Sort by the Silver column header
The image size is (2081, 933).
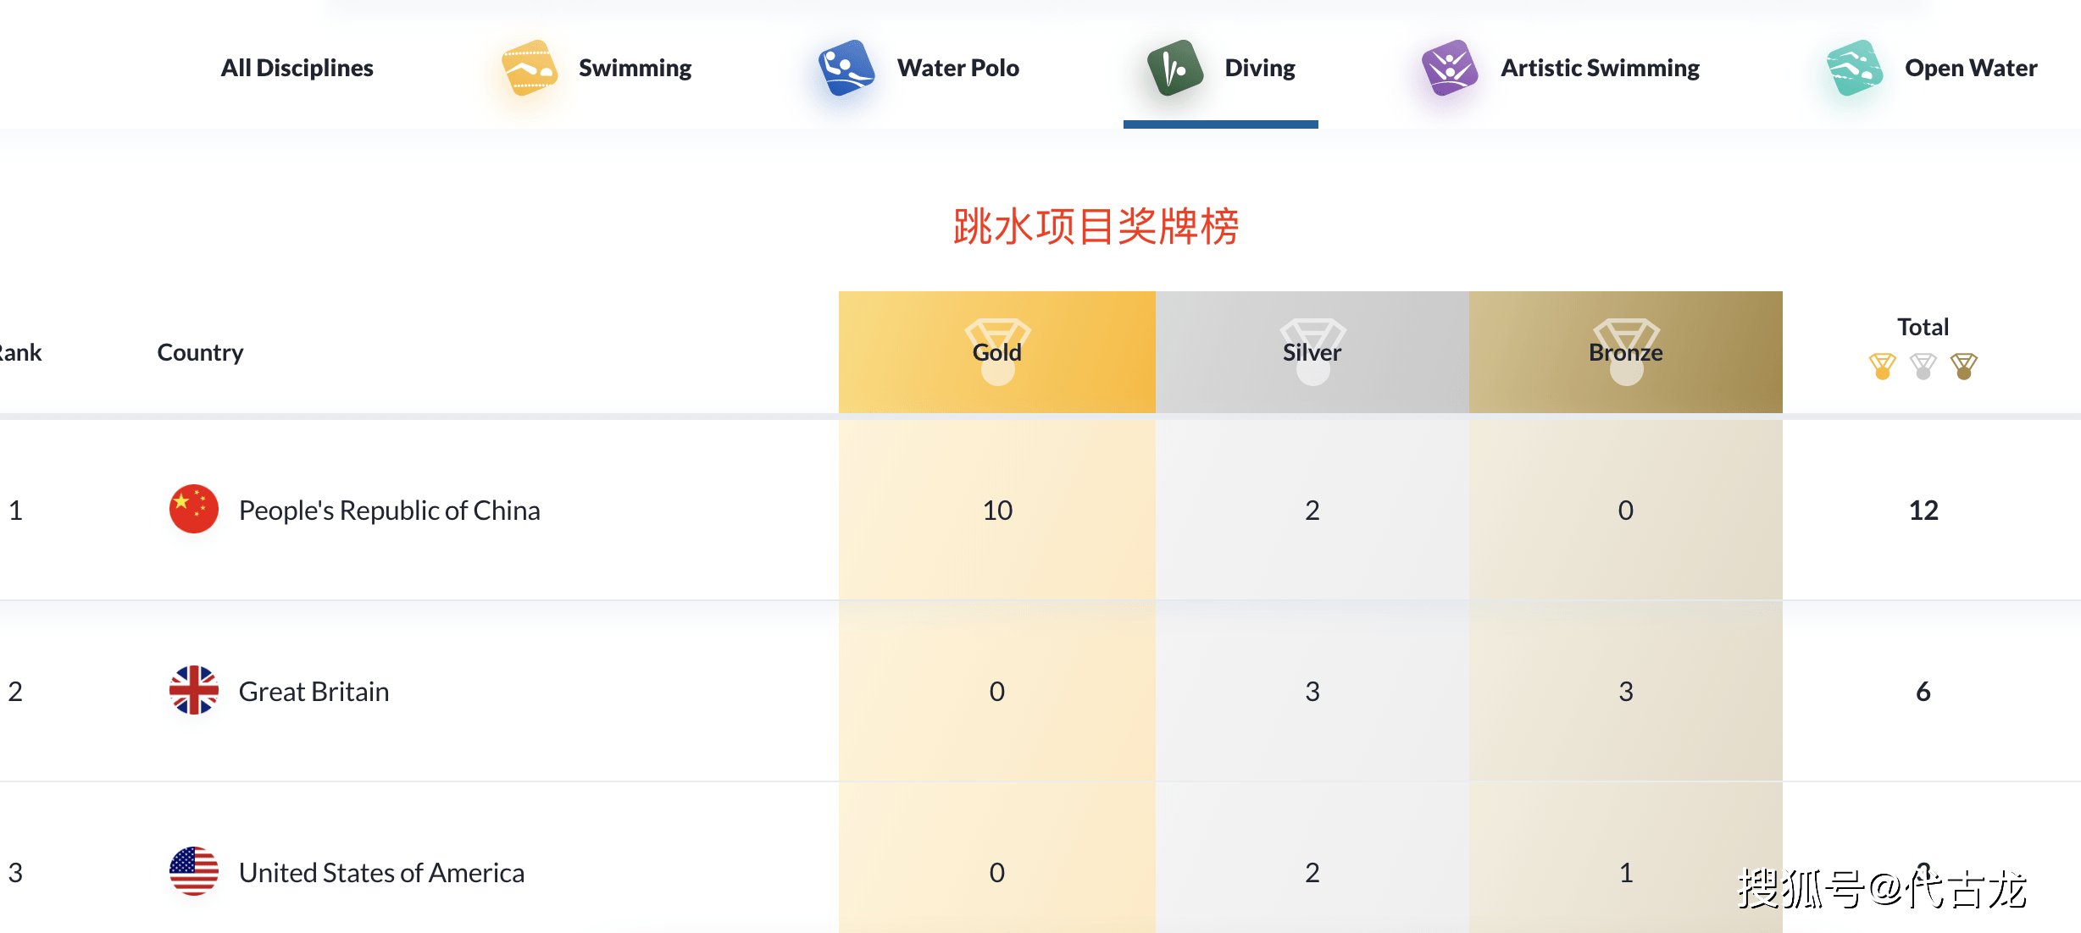pos(1312,352)
